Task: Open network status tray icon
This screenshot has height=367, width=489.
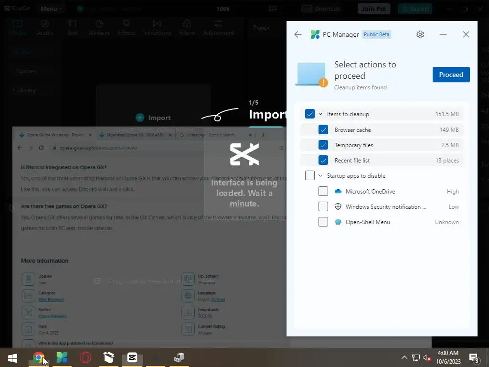Action: 416,357
